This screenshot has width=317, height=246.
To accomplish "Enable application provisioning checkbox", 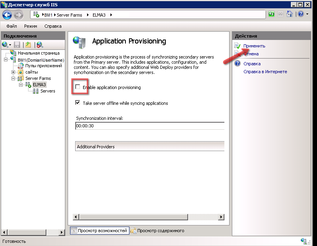I will tap(78, 87).
